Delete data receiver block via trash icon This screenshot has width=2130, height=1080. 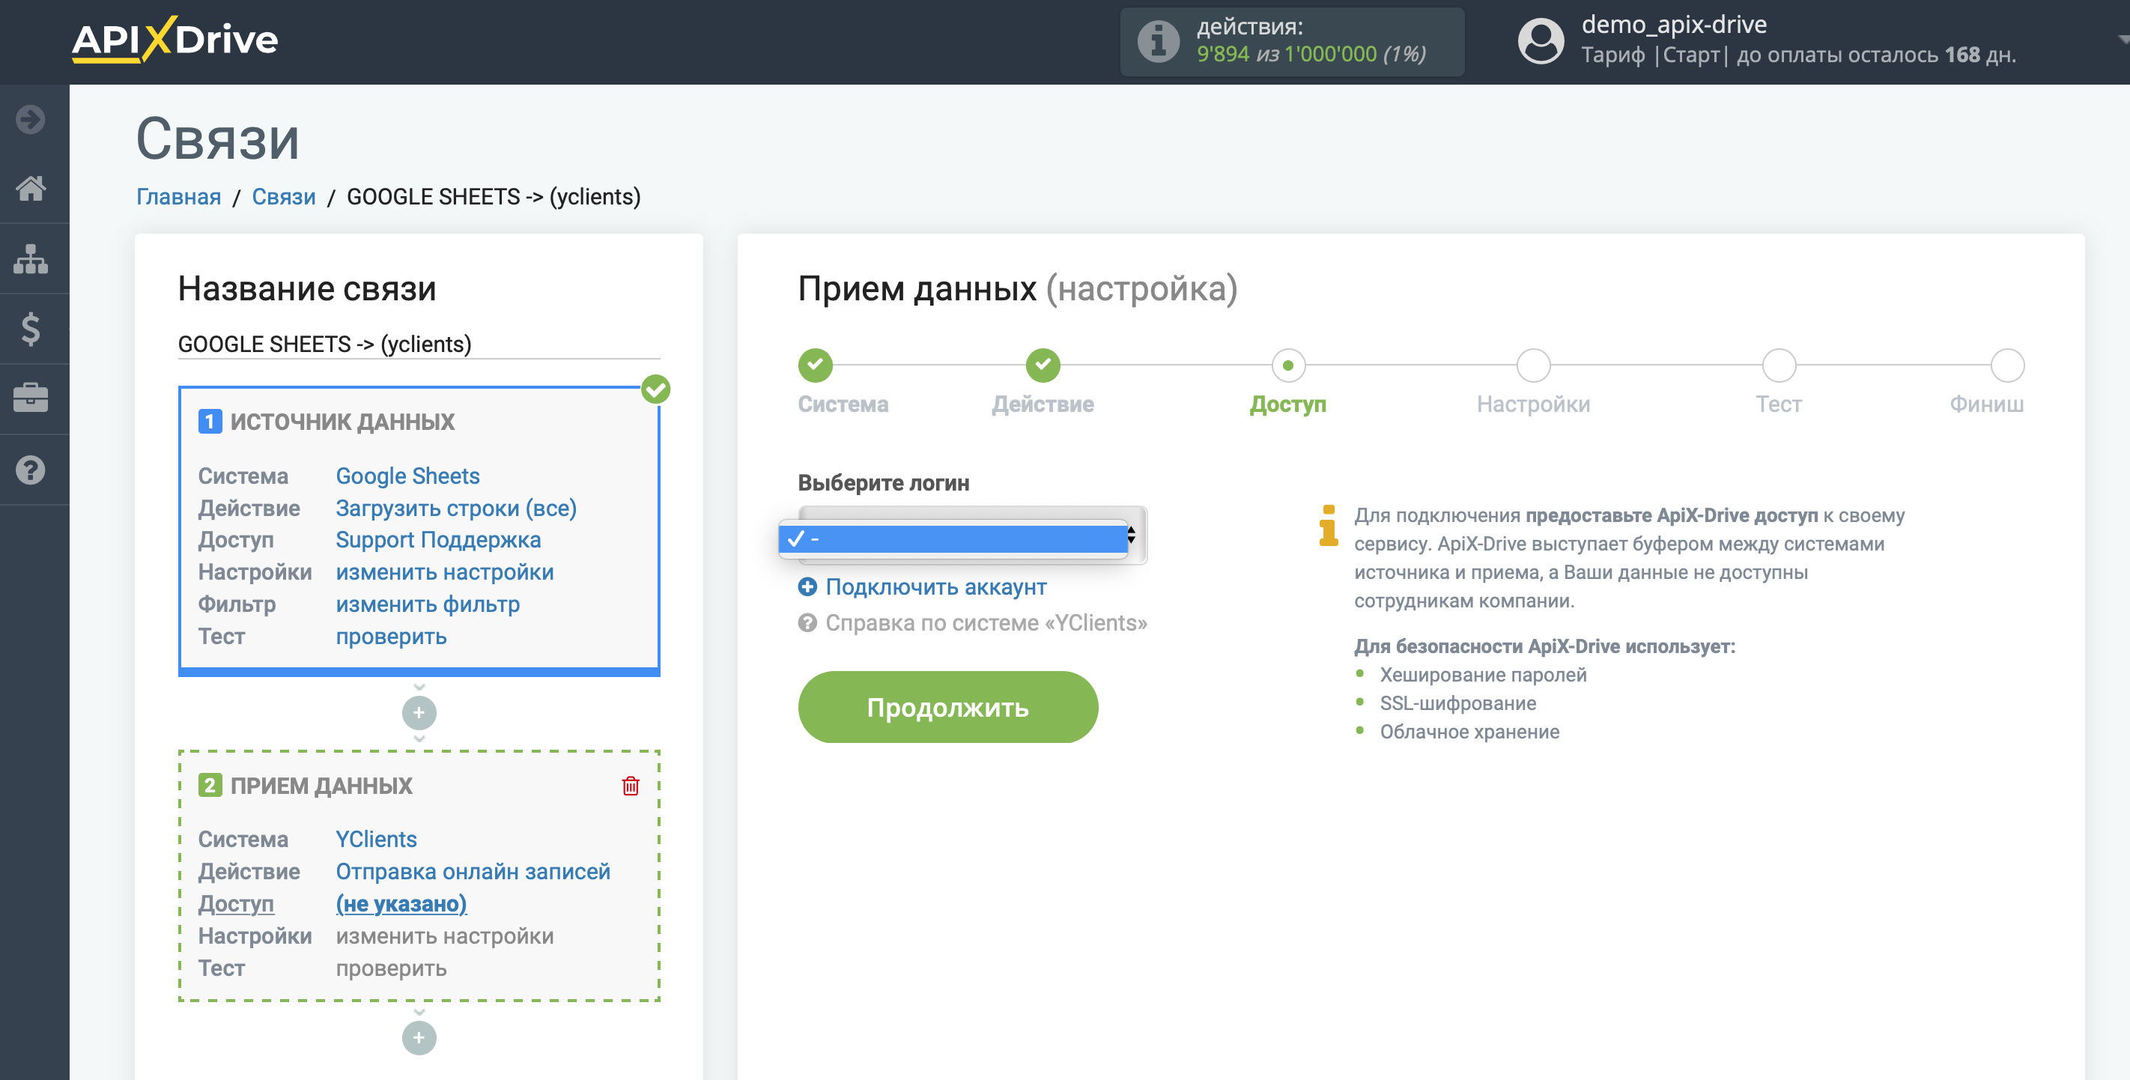tap(630, 786)
